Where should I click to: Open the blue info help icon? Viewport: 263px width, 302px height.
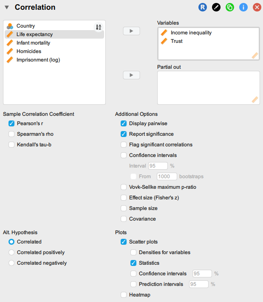(243, 7)
